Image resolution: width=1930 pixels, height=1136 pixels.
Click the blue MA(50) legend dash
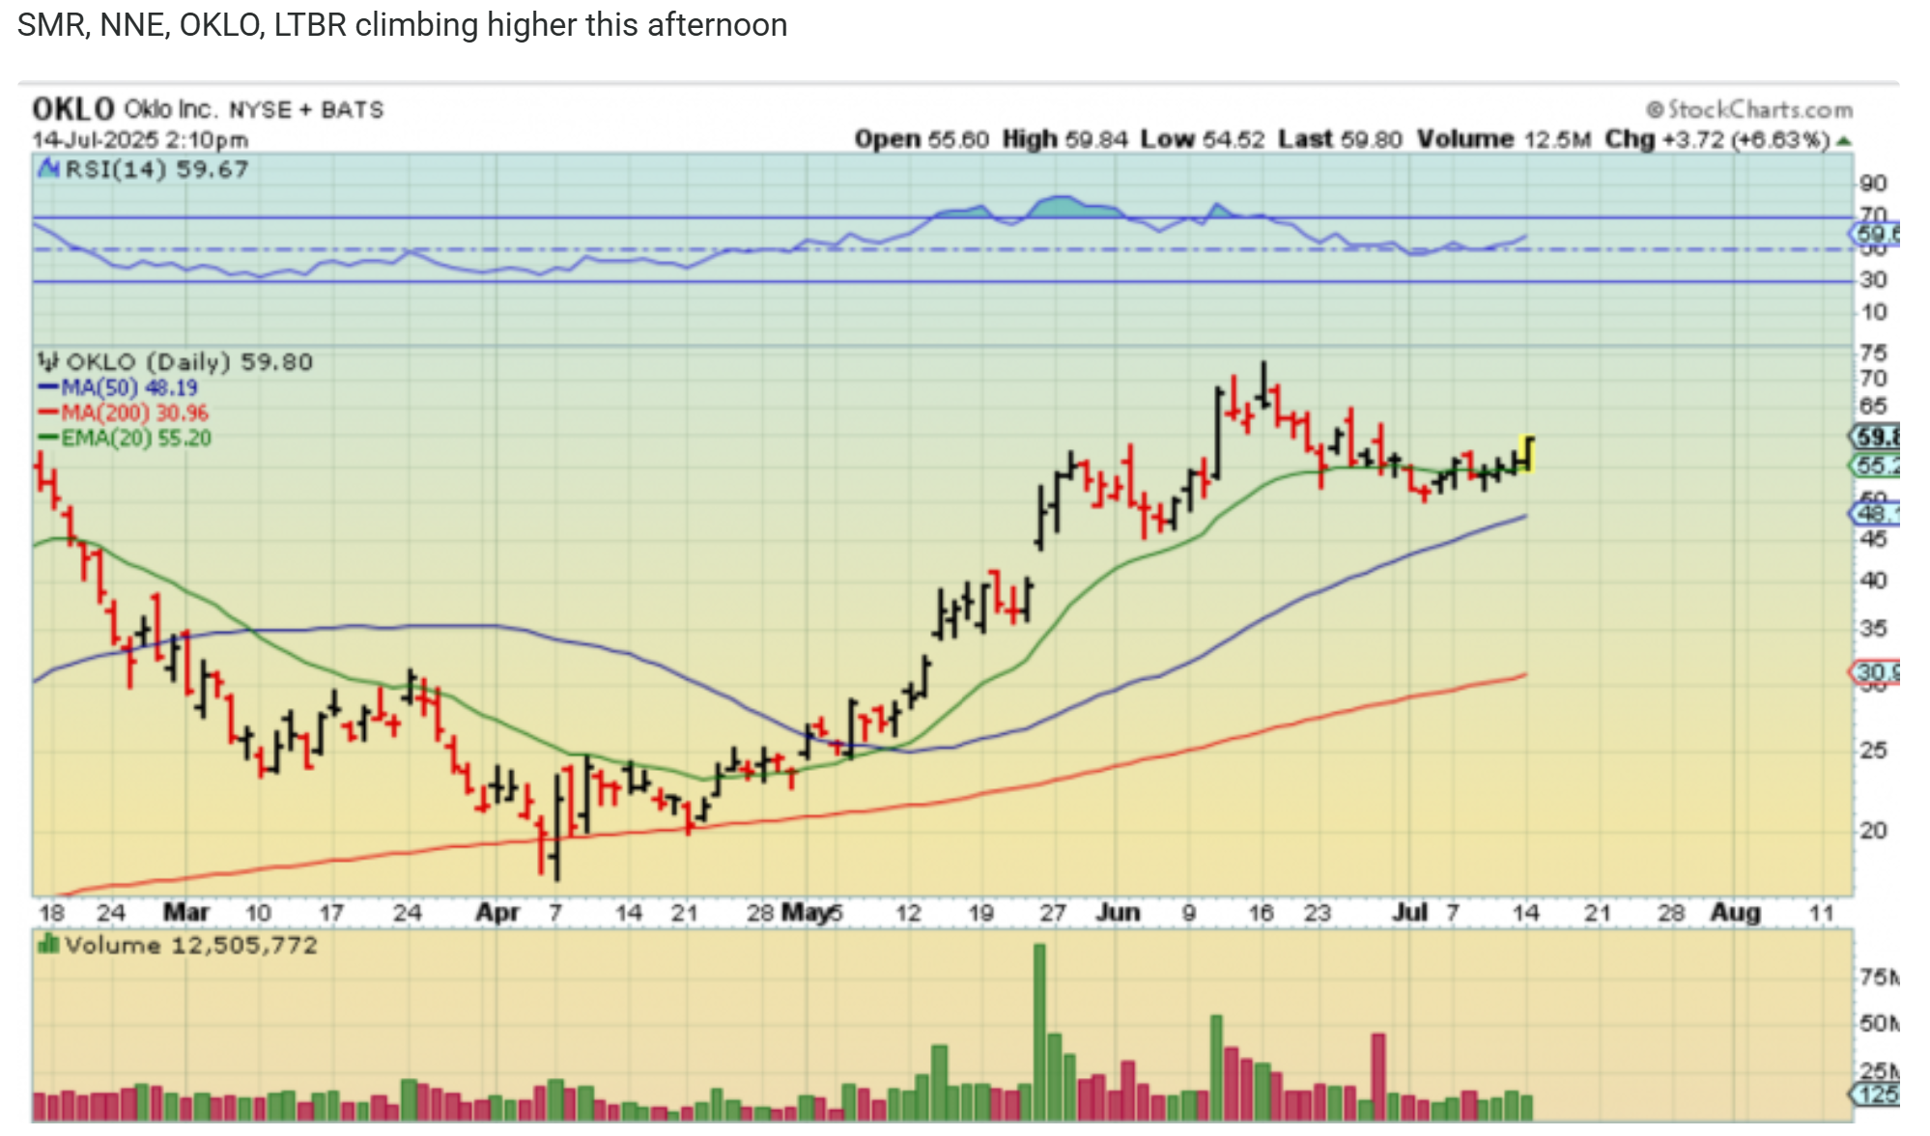pos(48,388)
